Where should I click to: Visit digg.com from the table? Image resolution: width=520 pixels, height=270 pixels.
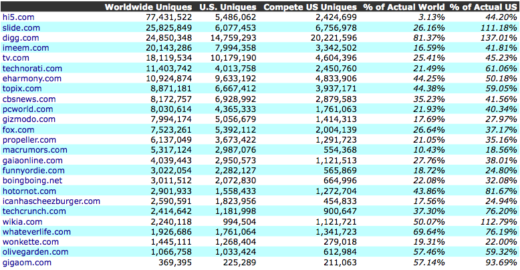(x=21, y=37)
